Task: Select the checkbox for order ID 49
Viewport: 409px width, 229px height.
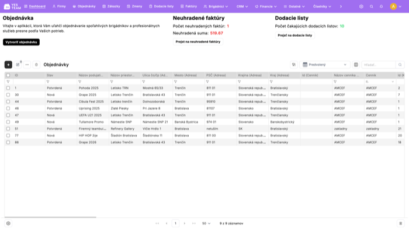Action: 8,122
